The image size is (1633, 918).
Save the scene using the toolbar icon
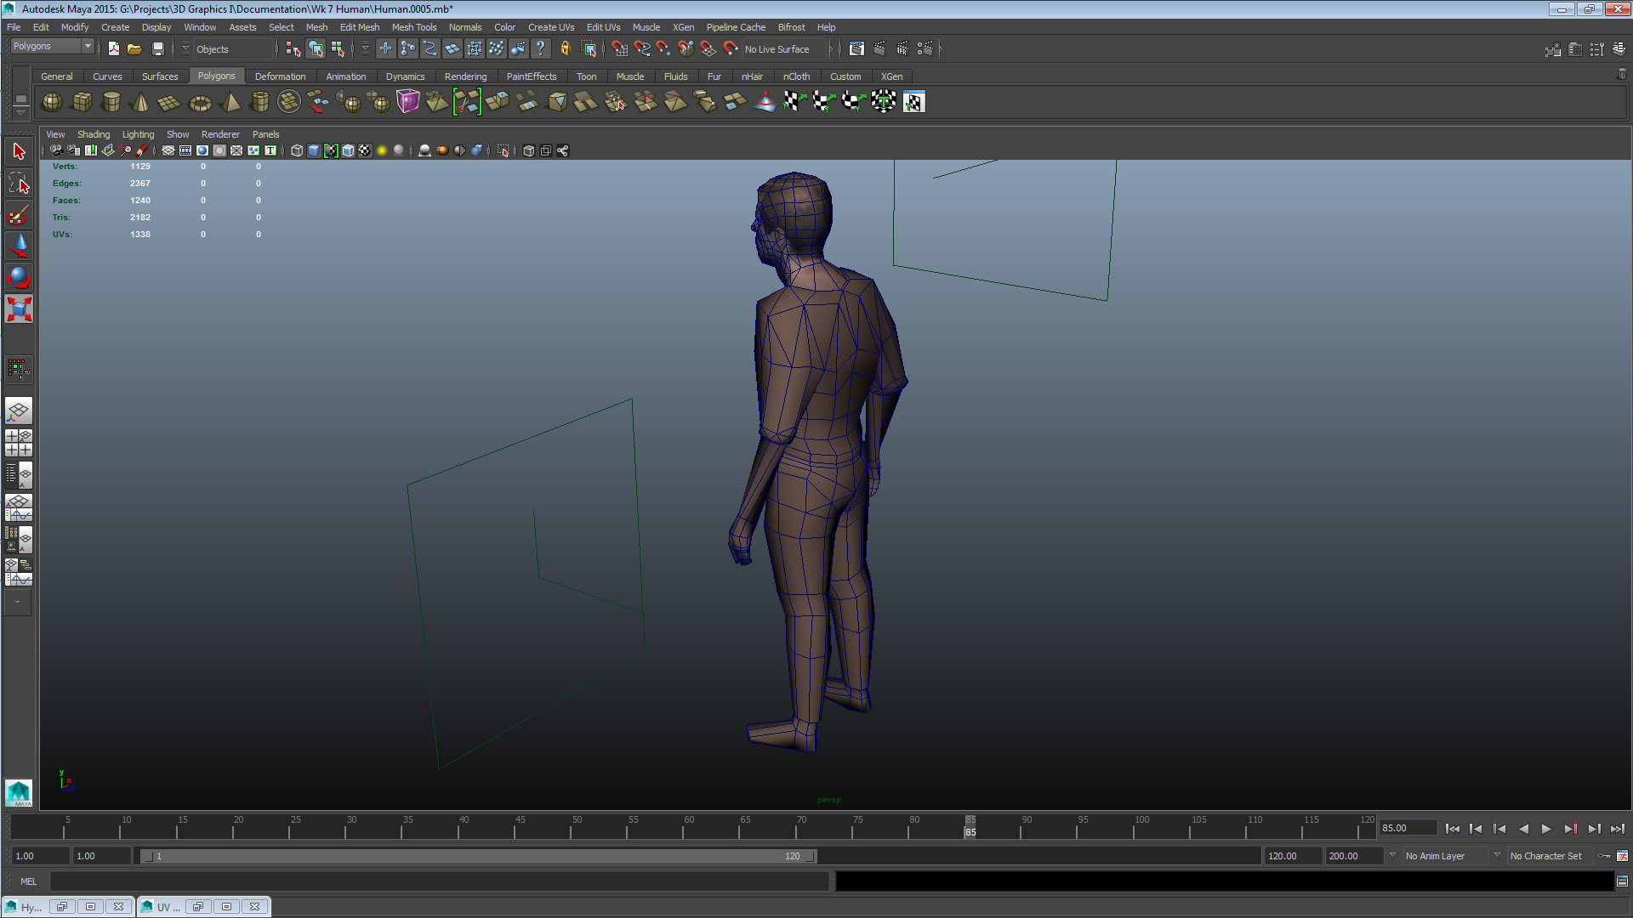(x=158, y=48)
